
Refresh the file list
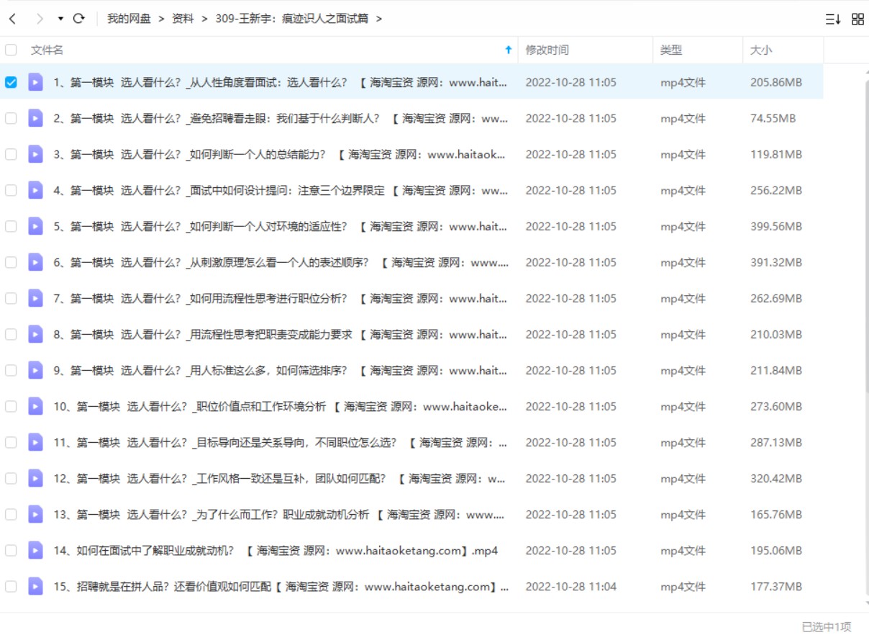[79, 19]
